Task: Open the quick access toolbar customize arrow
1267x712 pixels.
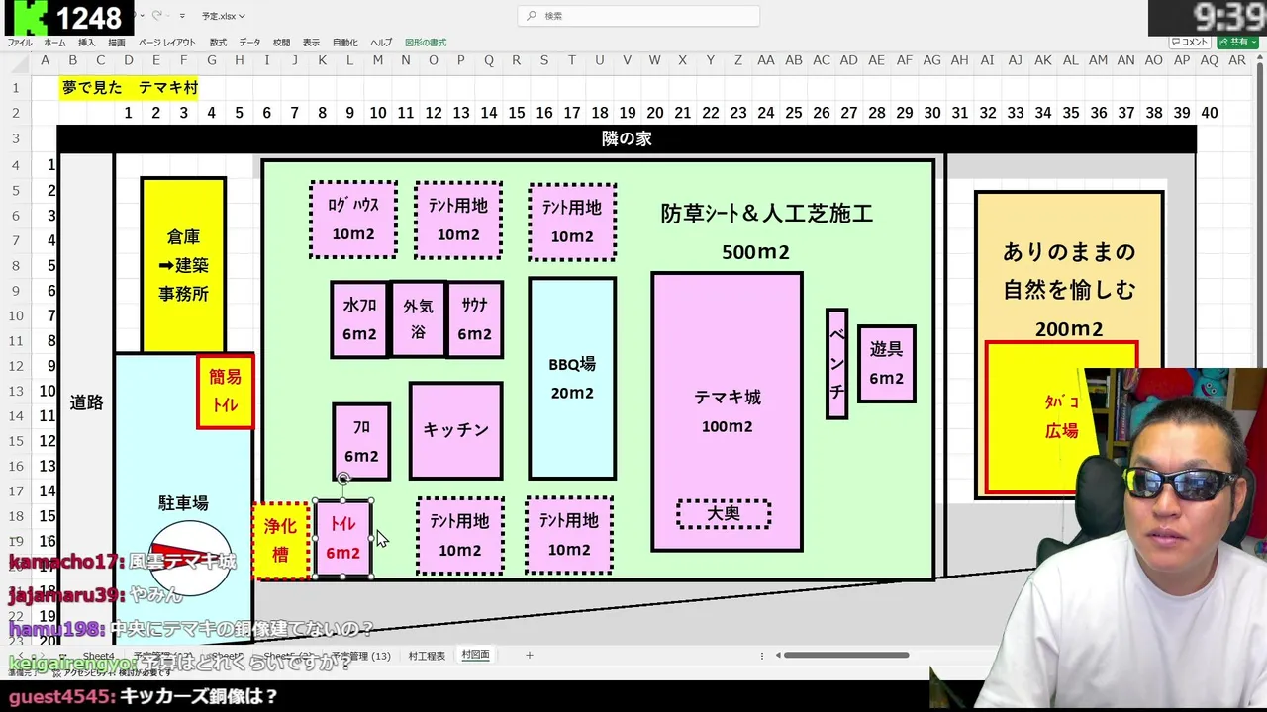Action: (184, 16)
